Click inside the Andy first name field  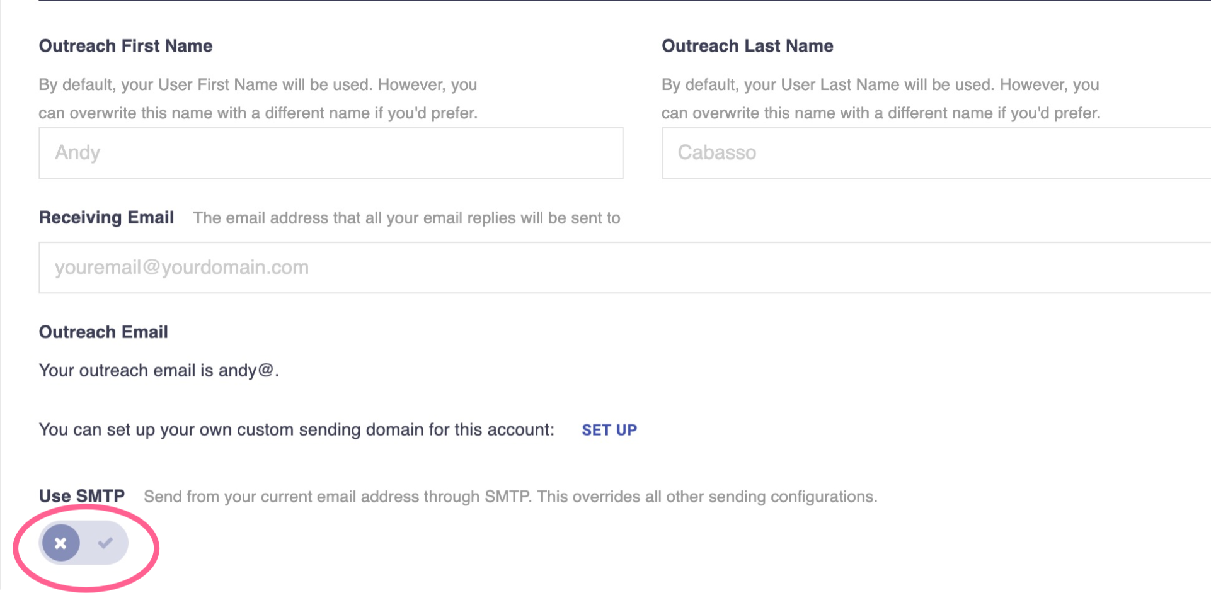coord(330,152)
